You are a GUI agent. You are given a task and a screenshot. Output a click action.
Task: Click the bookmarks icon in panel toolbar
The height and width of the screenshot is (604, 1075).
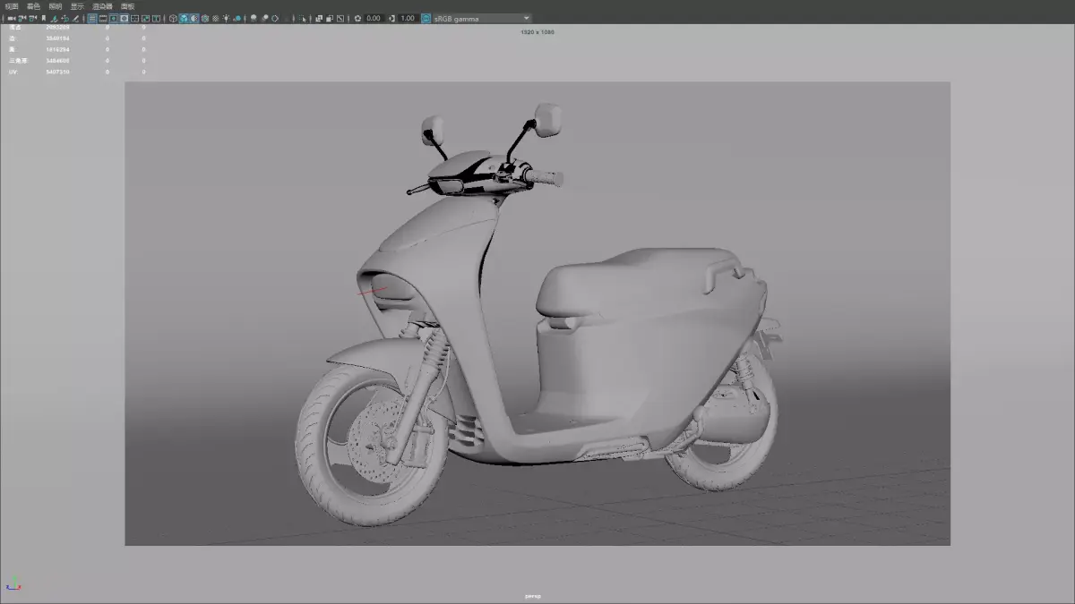coord(43,18)
